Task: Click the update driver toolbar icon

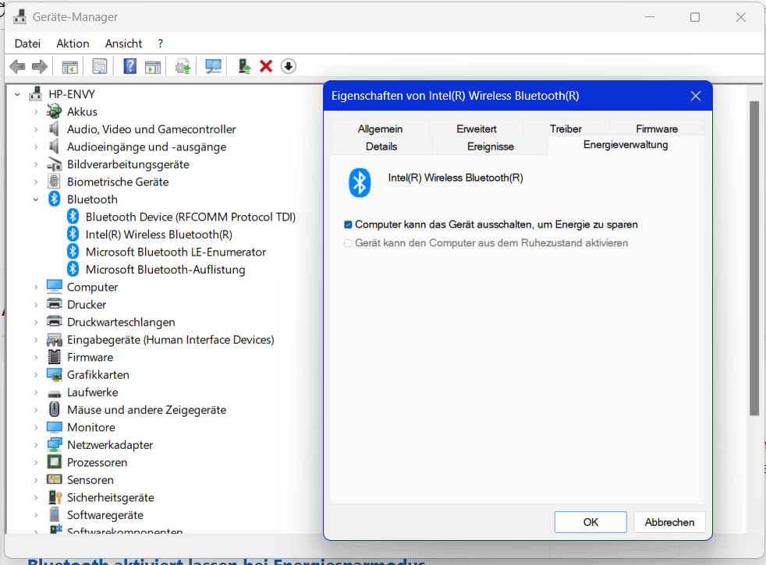Action: point(183,66)
